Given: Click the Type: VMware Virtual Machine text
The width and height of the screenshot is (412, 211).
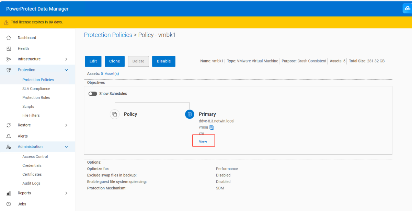Looking at the screenshot, I should pos(253,61).
